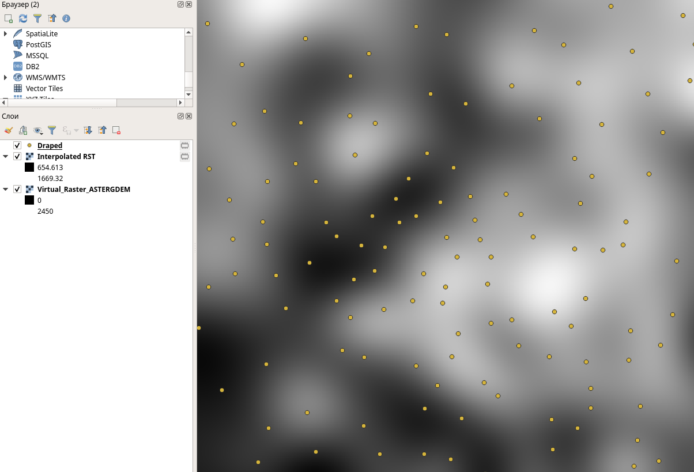Screen dimensions: 694x472
Task: Toggle visibility of the Draped layer
Action: [x=17, y=145]
